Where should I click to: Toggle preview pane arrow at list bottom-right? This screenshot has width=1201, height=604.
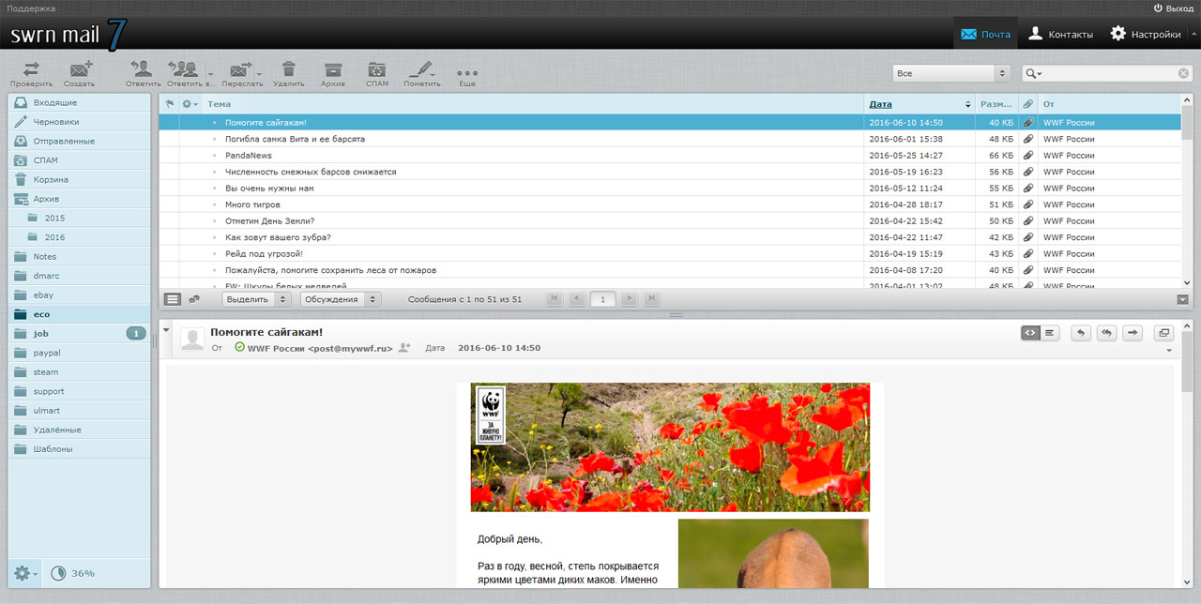1182,299
